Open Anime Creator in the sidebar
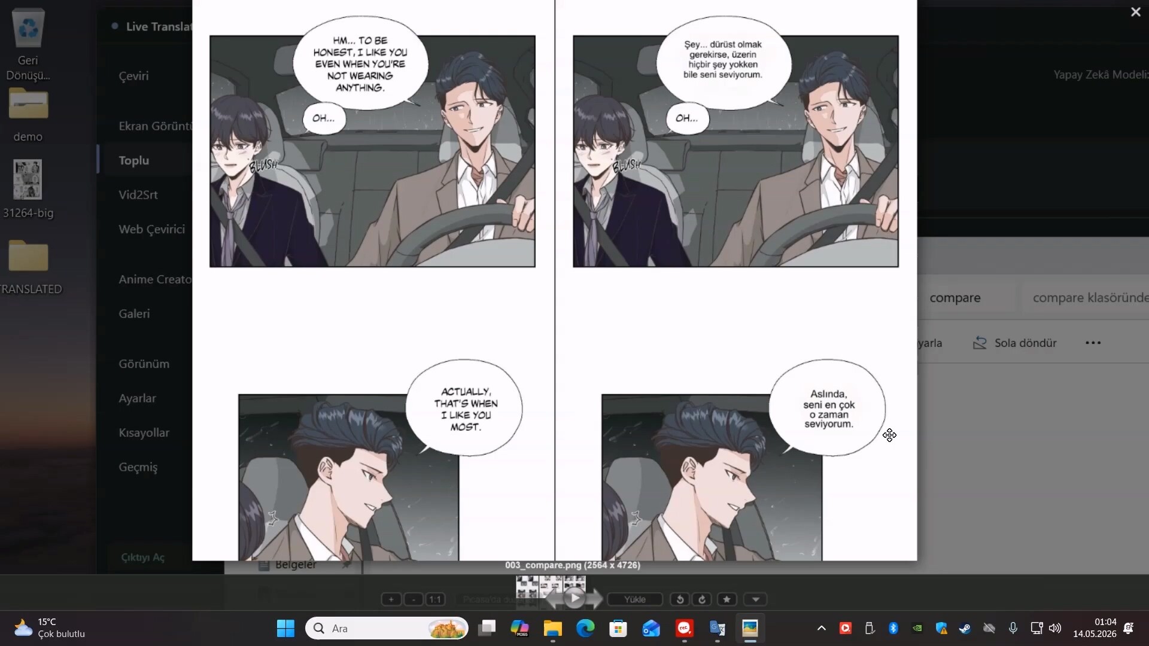Screen dimensions: 1149x646 point(155,279)
